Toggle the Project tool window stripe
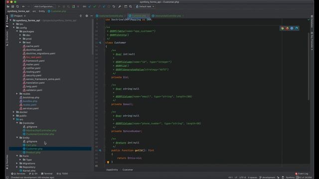The image size is (319, 179). tap(7, 21)
